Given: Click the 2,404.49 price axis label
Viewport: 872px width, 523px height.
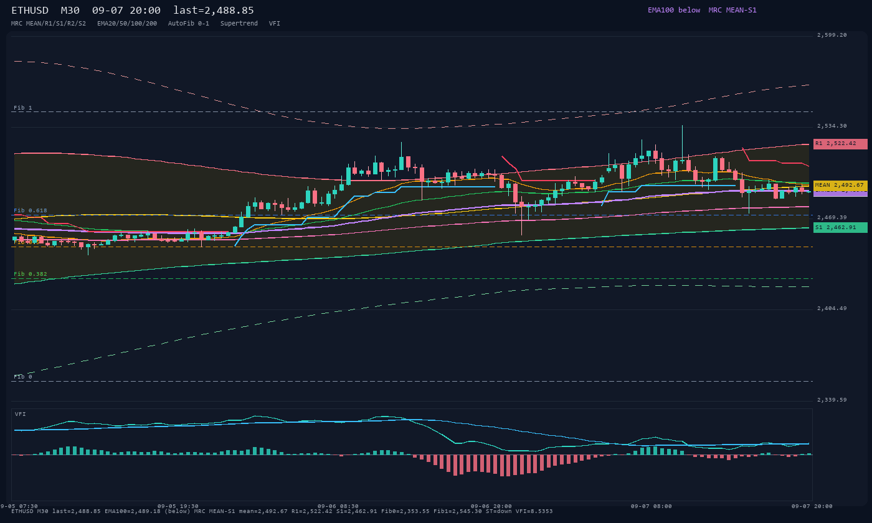Looking at the screenshot, I should 832,308.
